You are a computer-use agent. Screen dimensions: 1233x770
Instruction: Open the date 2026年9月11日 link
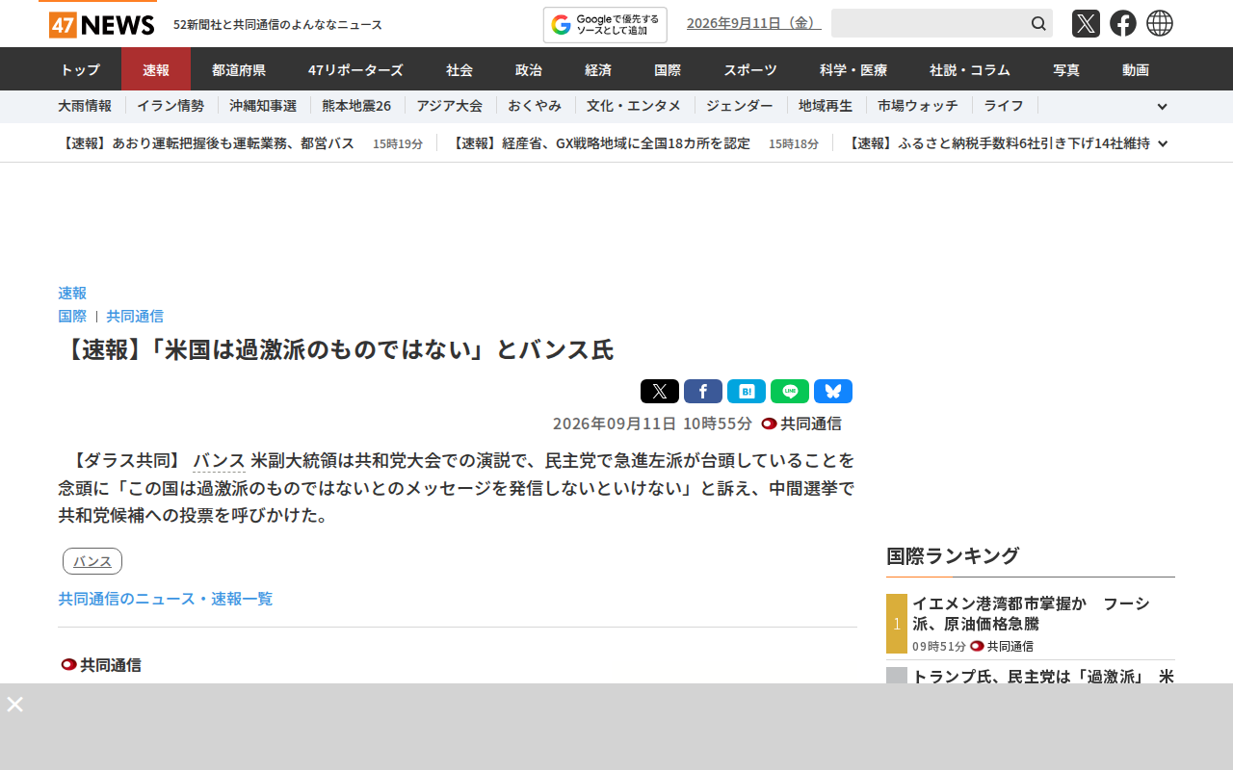point(754,23)
